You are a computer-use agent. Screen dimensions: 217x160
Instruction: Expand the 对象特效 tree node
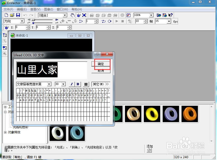click(x=5, y=132)
